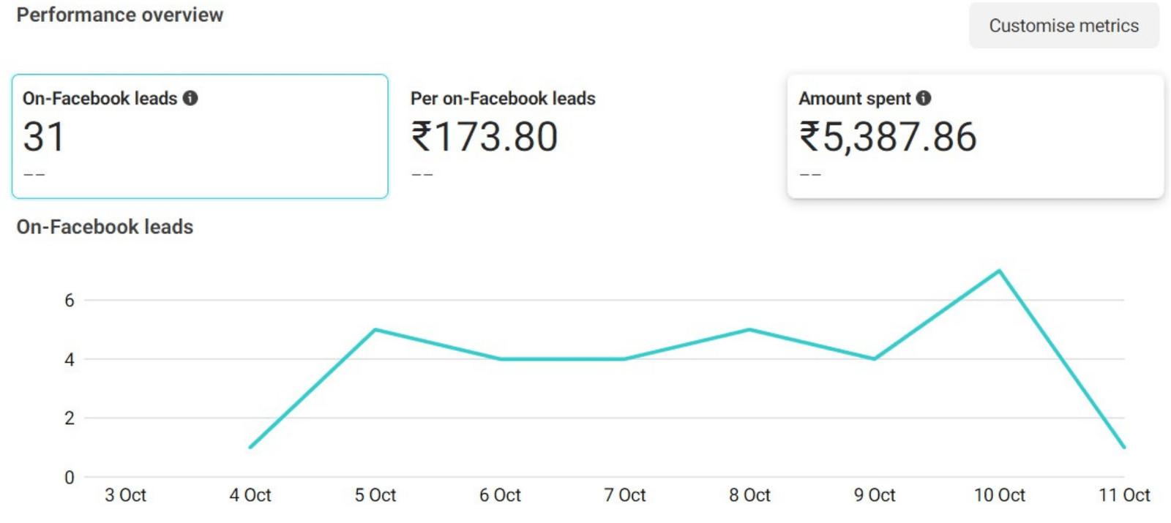Click the chart data point for 8 Oct
This screenshot has width=1171, height=523.
pos(749,330)
